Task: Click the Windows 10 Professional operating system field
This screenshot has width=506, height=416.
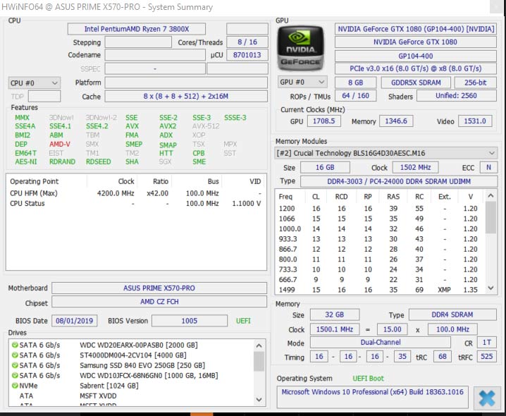Action: click(372, 392)
